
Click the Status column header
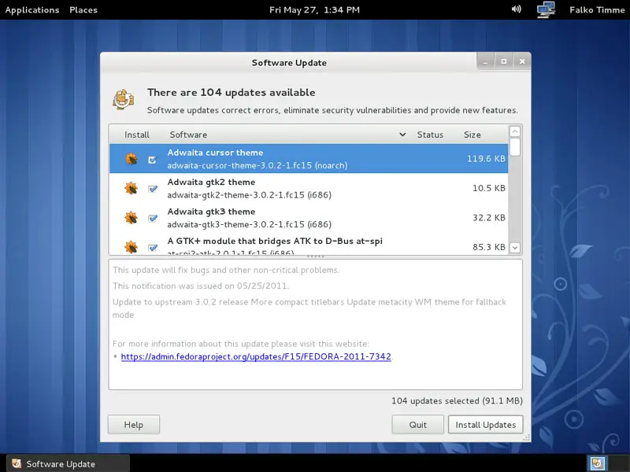click(430, 135)
